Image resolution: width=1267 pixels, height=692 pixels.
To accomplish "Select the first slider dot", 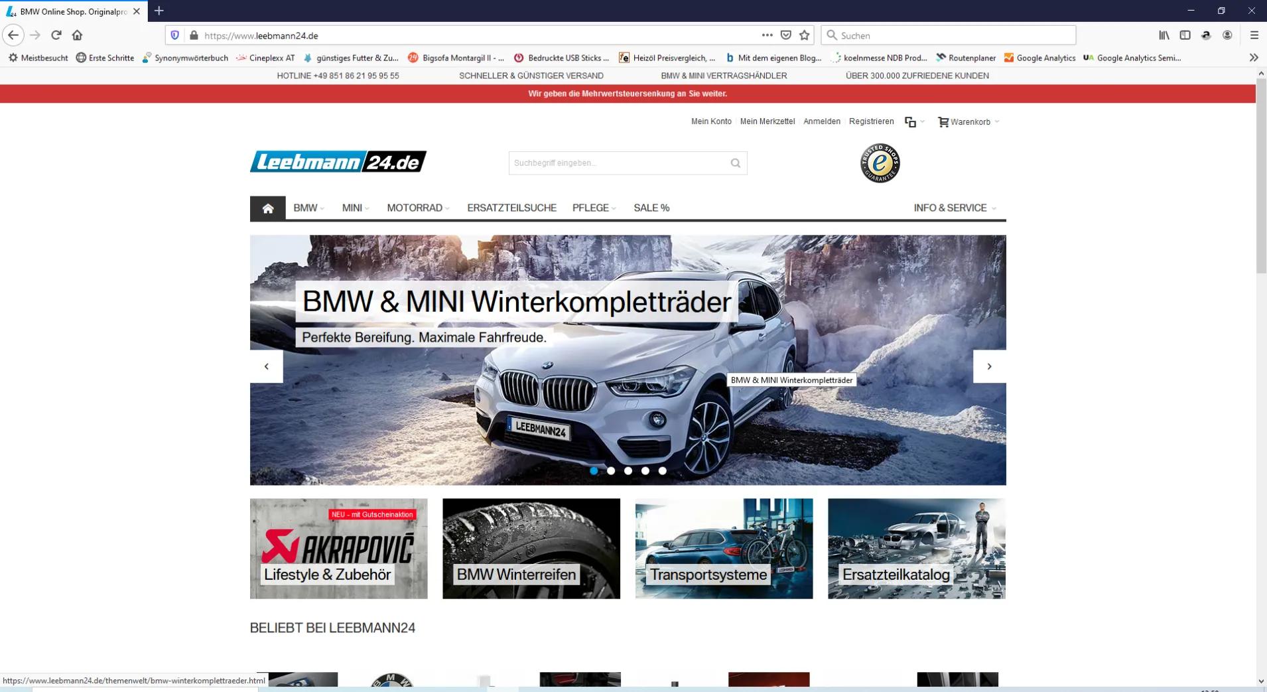I will (594, 470).
